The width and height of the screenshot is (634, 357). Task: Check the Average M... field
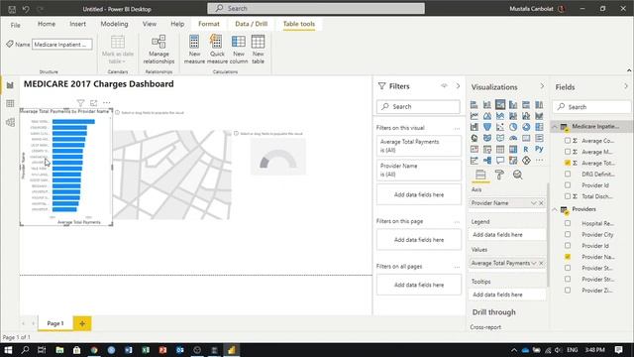(568, 152)
